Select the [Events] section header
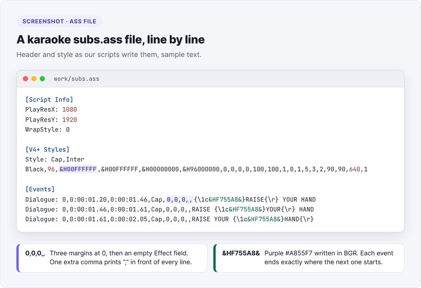The width and height of the screenshot is (421, 288). 40,189
